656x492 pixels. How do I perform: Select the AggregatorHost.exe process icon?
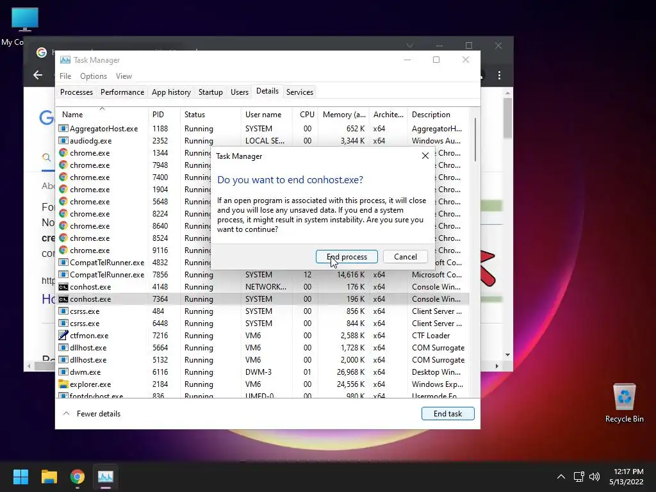(x=63, y=128)
